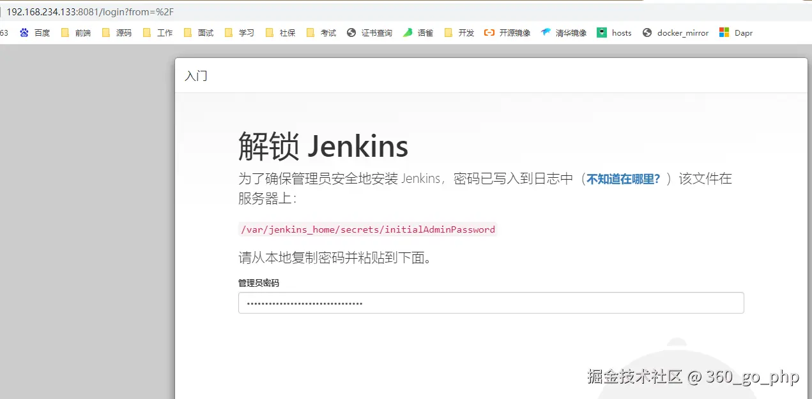Open the 工作 bookmark folder
This screenshot has height=399, width=812.
click(157, 33)
